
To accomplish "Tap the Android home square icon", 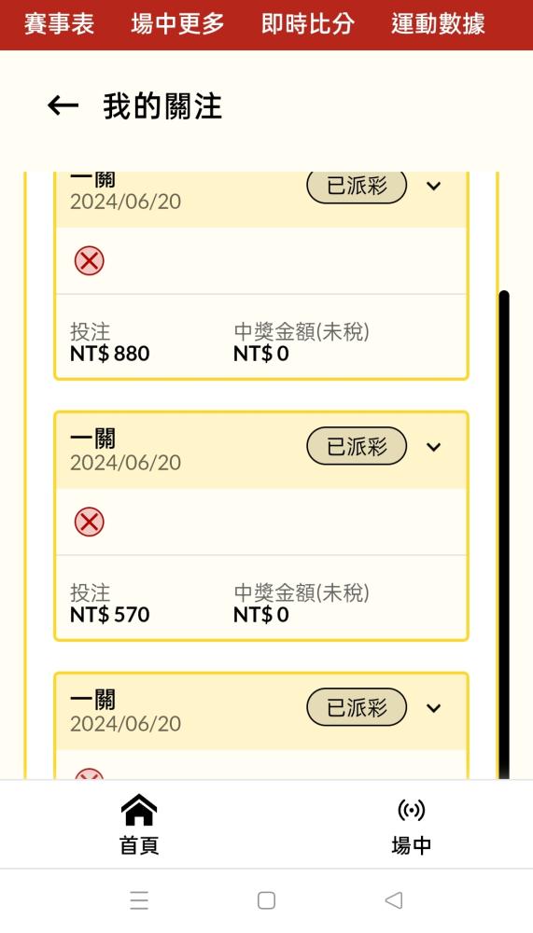I will (266, 900).
